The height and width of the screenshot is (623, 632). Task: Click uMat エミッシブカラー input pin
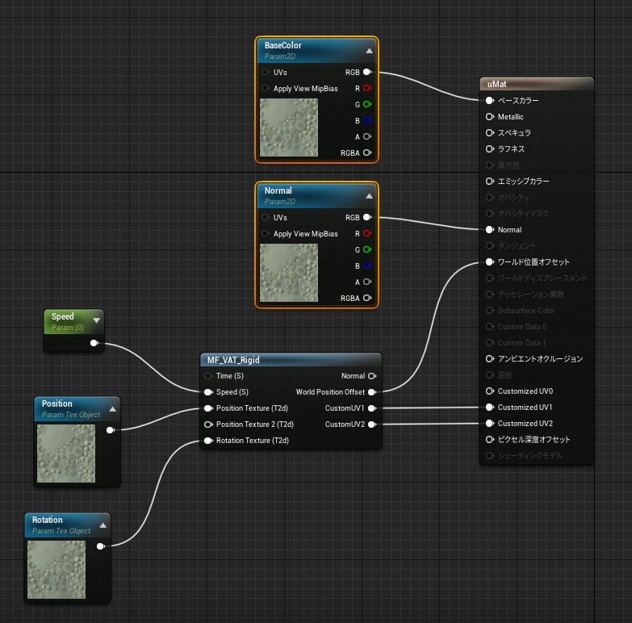(490, 182)
